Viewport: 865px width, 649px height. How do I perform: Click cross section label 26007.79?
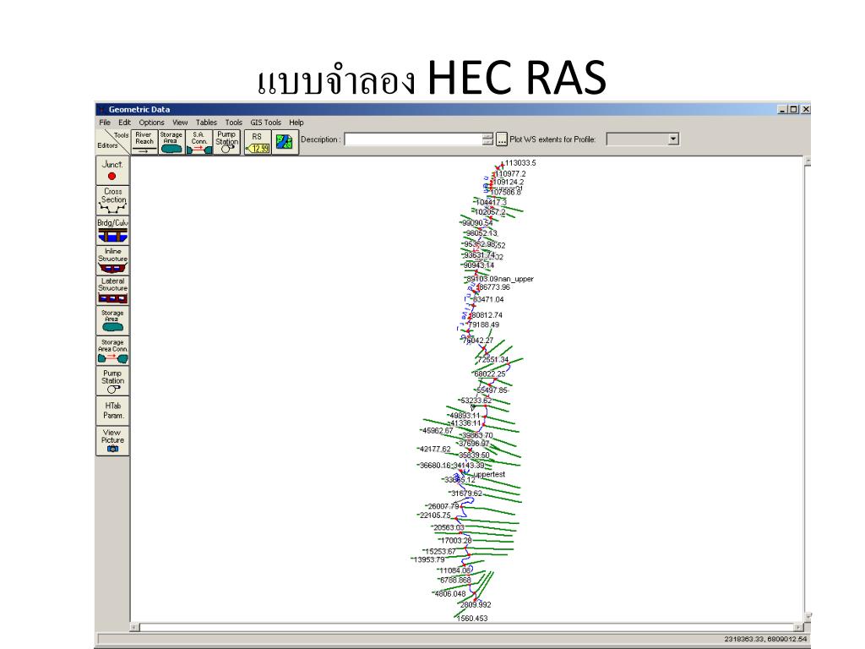tap(443, 506)
